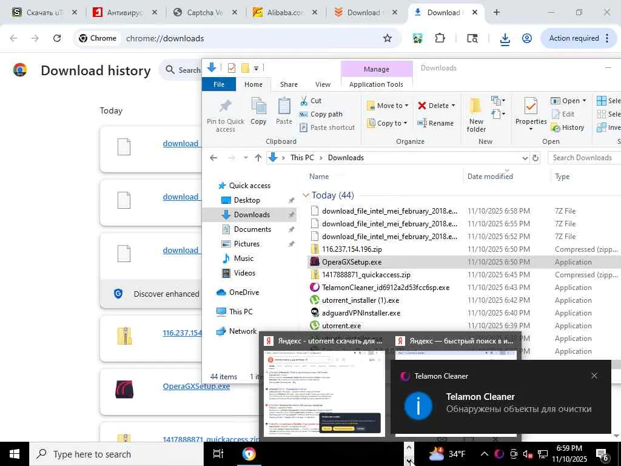Click the Copy icon in ribbon
This screenshot has width=621, height=466.
click(258, 110)
